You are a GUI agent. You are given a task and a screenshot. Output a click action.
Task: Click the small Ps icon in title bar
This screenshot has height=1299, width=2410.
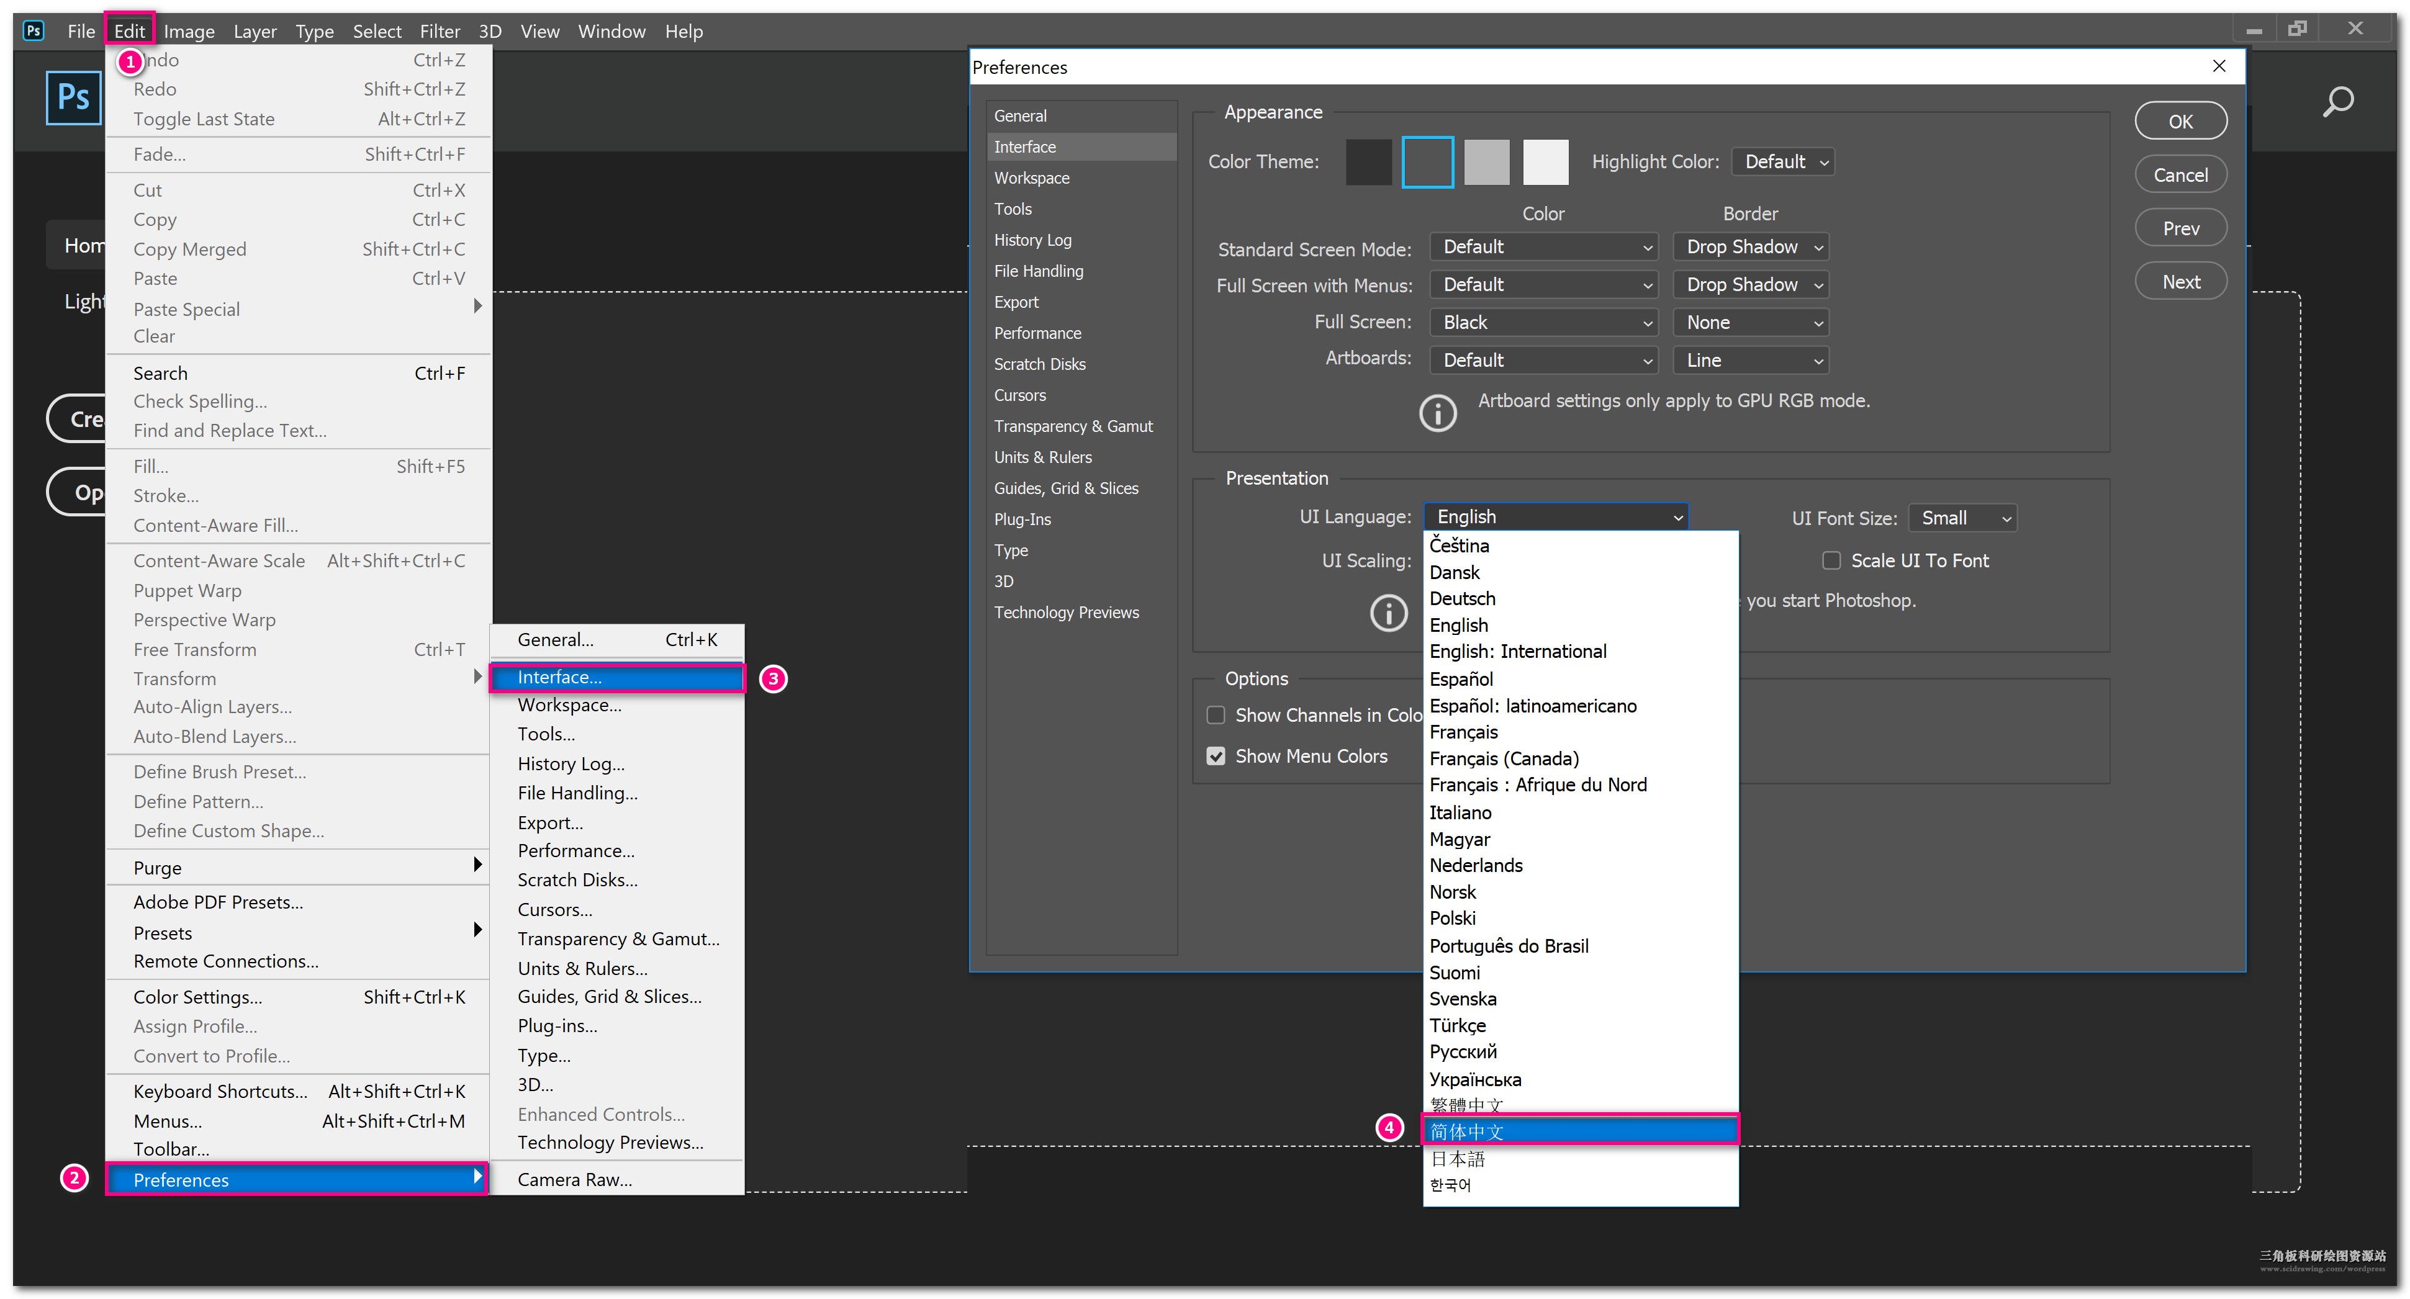pos(34,30)
